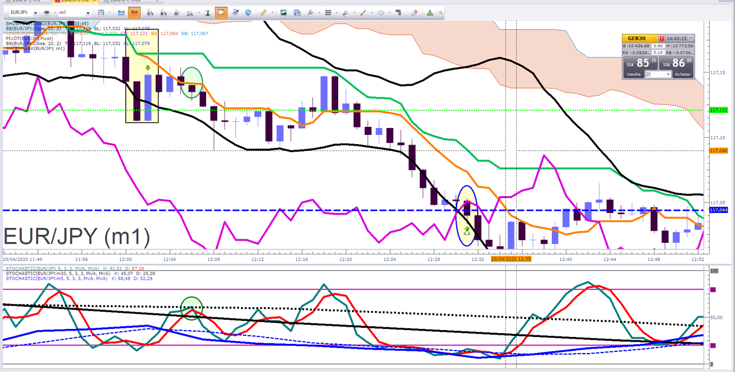This screenshot has height=372, width=735.
Task: Click the blue 117,044 price label
Action: point(718,210)
